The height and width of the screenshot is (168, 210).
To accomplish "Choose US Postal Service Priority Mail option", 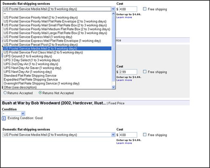I will [57, 18].
